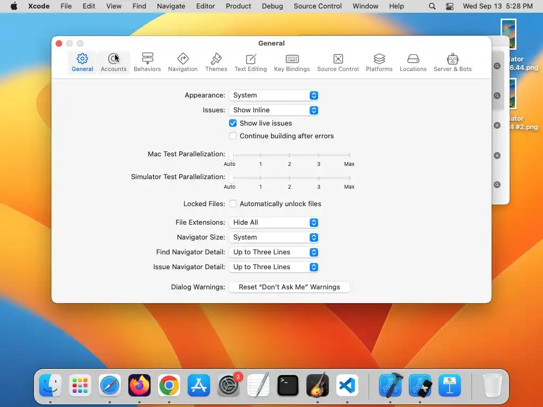This screenshot has height=407, width=543.
Task: Open the Product menu
Action: 238,6
